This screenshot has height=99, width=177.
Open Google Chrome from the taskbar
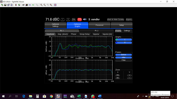point(51,96)
